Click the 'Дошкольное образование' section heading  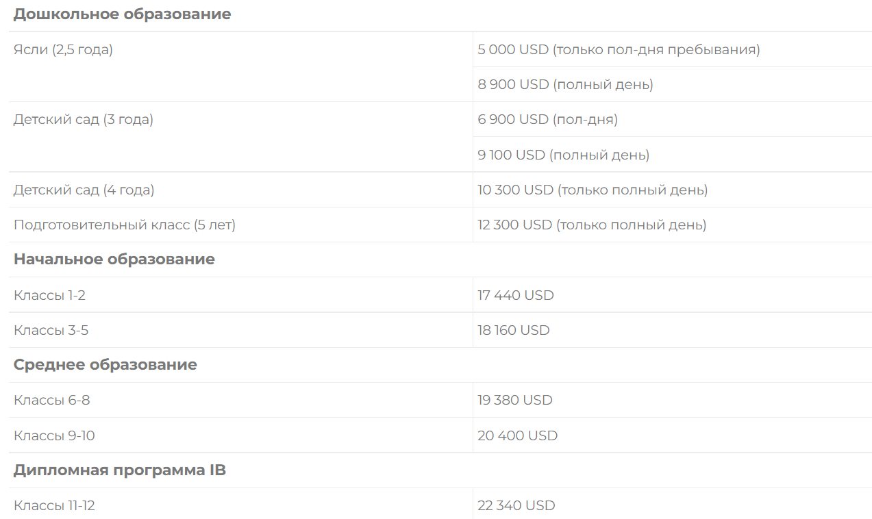tap(122, 14)
